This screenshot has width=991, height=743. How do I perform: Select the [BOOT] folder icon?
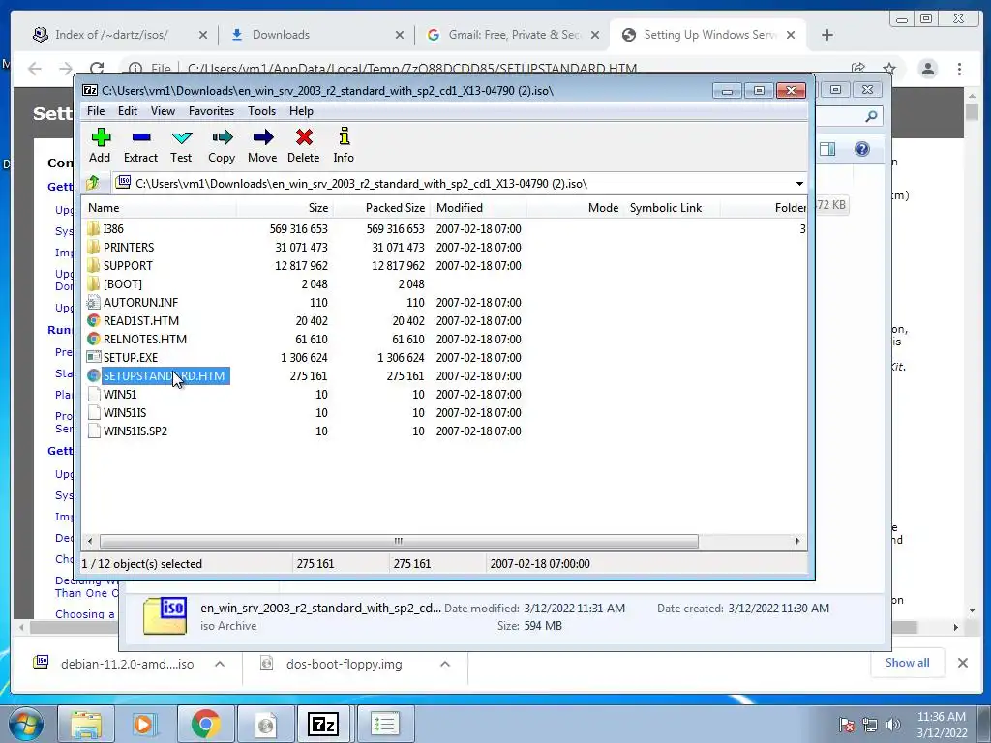94,283
